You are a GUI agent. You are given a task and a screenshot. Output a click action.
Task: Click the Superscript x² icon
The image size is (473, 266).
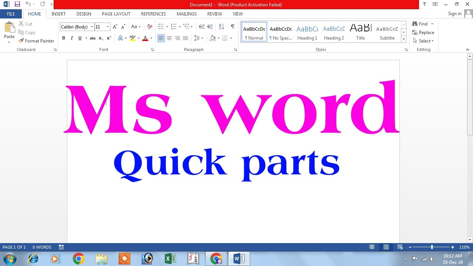coord(109,38)
